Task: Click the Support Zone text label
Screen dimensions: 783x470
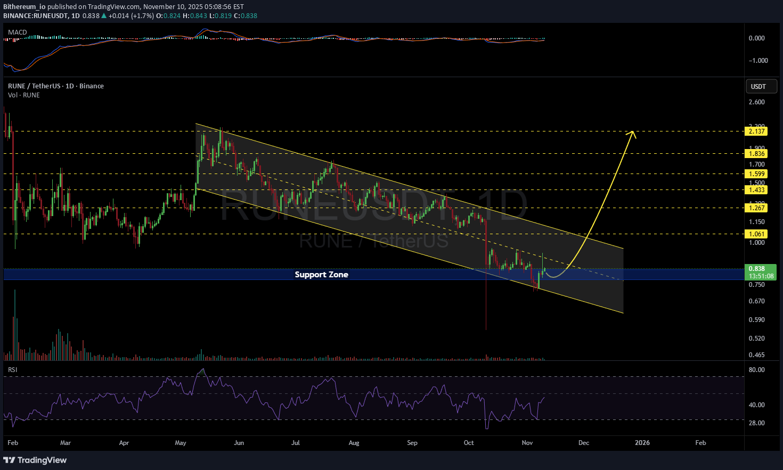Action: pos(321,275)
